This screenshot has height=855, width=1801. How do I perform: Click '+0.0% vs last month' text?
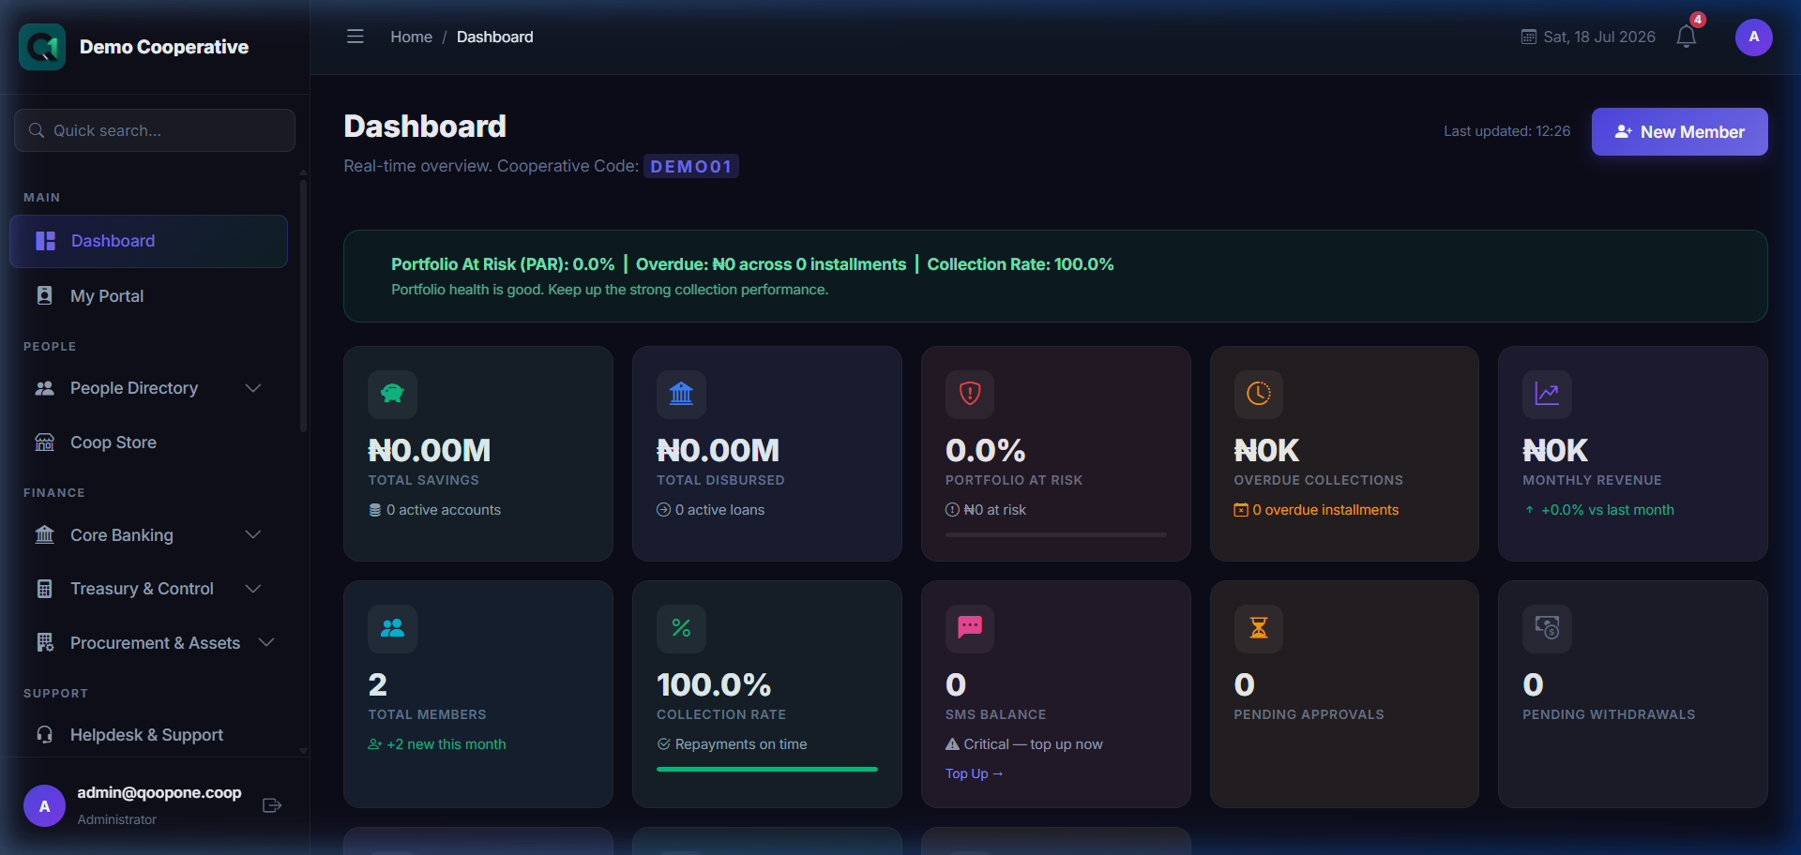(x=1608, y=510)
